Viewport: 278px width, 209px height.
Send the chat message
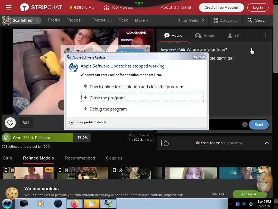click(258, 125)
